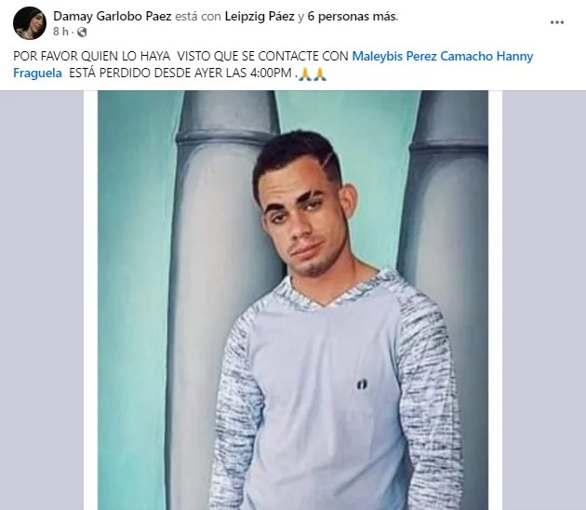Image resolution: width=586 pixels, height=510 pixels.
Task: Click the globe public audience icon
Action: pos(82,33)
